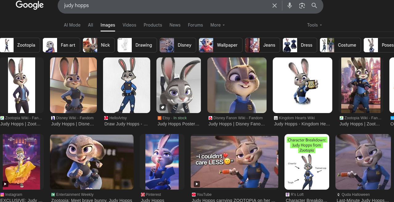This screenshot has width=394, height=202.
Task: Select the Fan art filter chip
Action: (61, 45)
